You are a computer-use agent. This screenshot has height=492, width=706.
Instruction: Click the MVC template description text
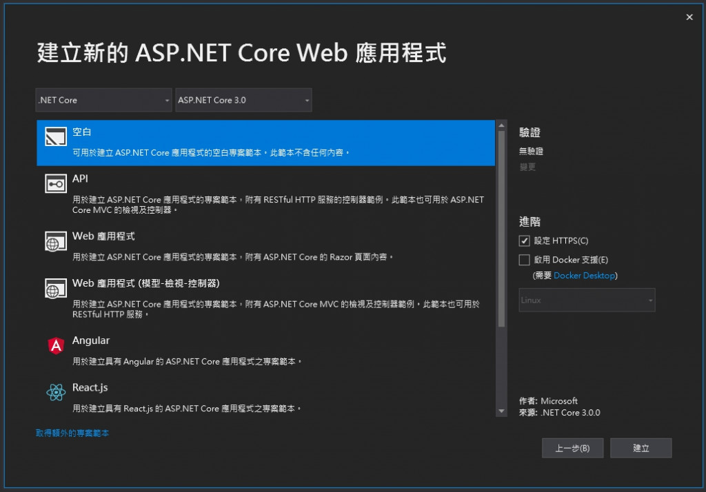pos(276,309)
